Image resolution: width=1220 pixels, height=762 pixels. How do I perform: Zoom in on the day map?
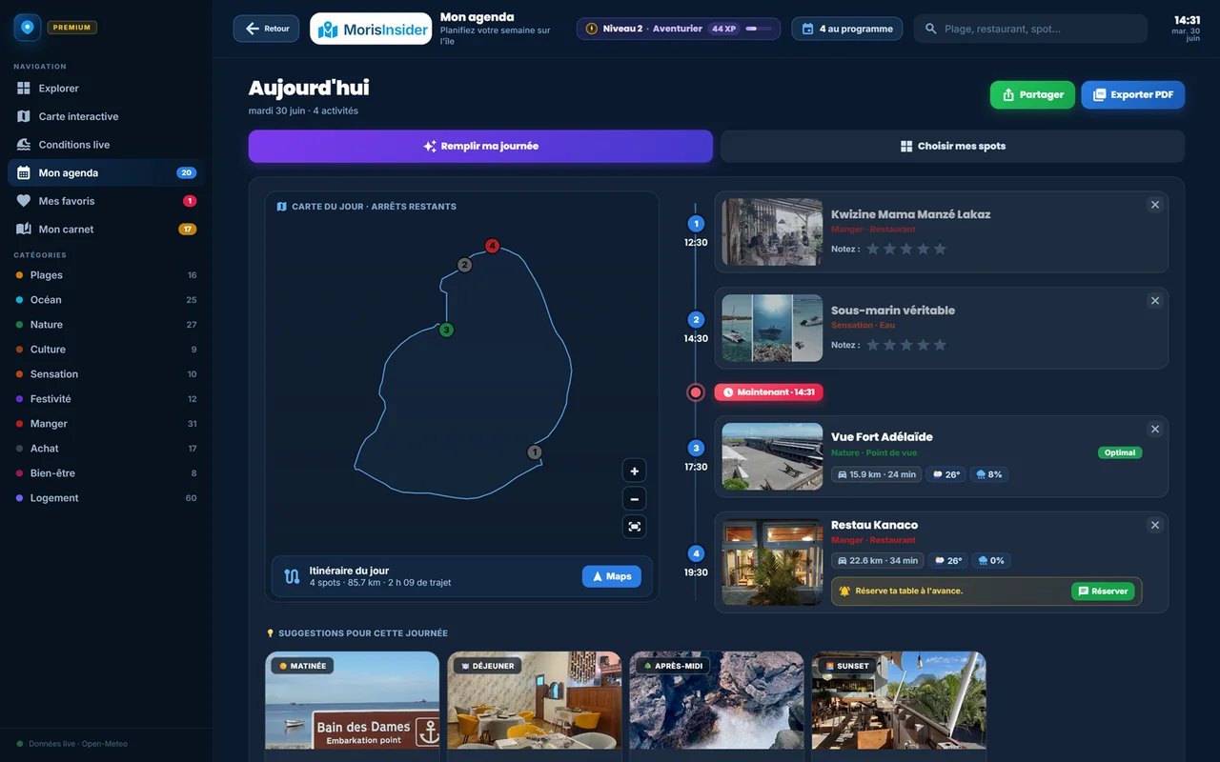click(x=635, y=471)
